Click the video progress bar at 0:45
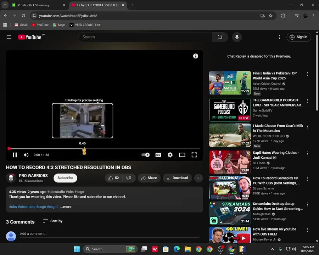 click(x=82, y=149)
